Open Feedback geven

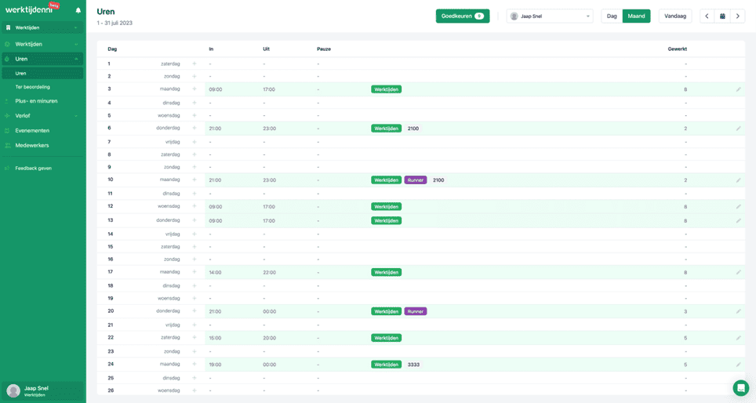(33, 169)
